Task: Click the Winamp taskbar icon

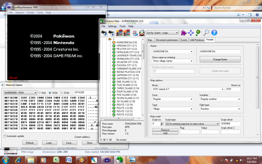Action: coord(82,160)
